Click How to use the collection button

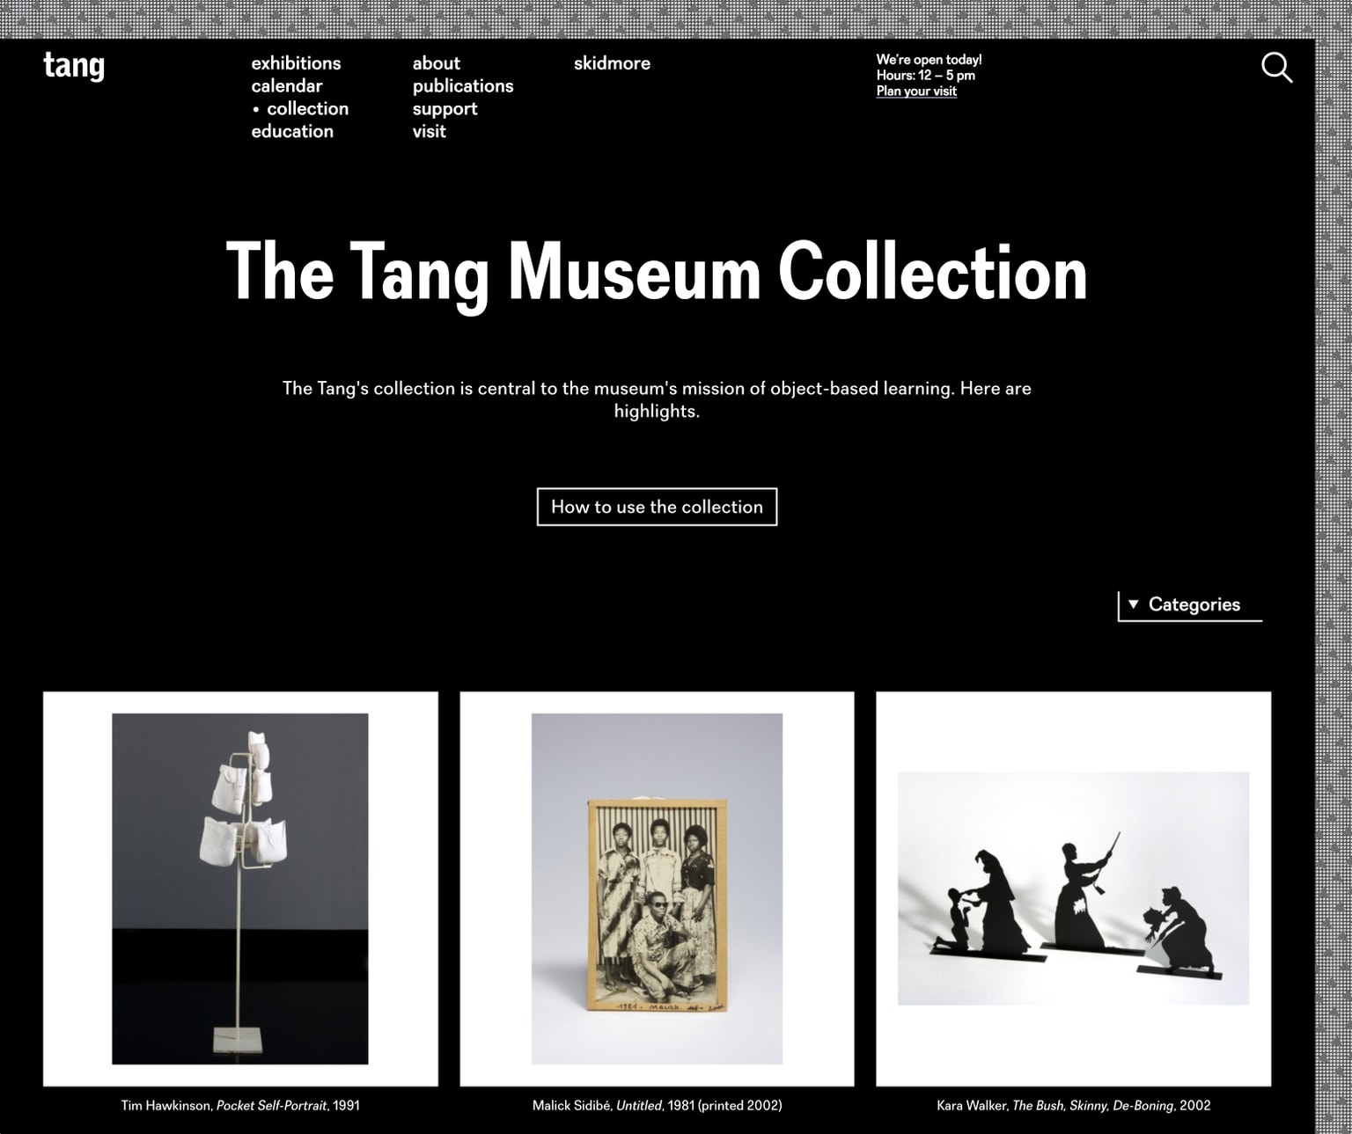point(657,507)
